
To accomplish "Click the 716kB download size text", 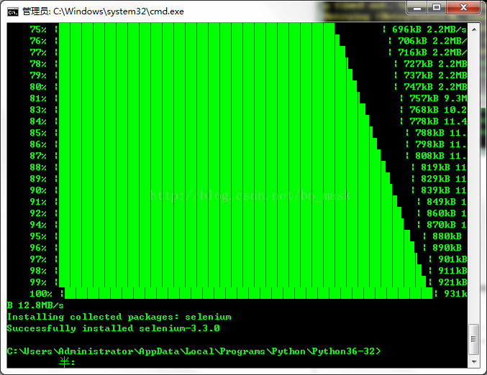I will tap(412, 52).
